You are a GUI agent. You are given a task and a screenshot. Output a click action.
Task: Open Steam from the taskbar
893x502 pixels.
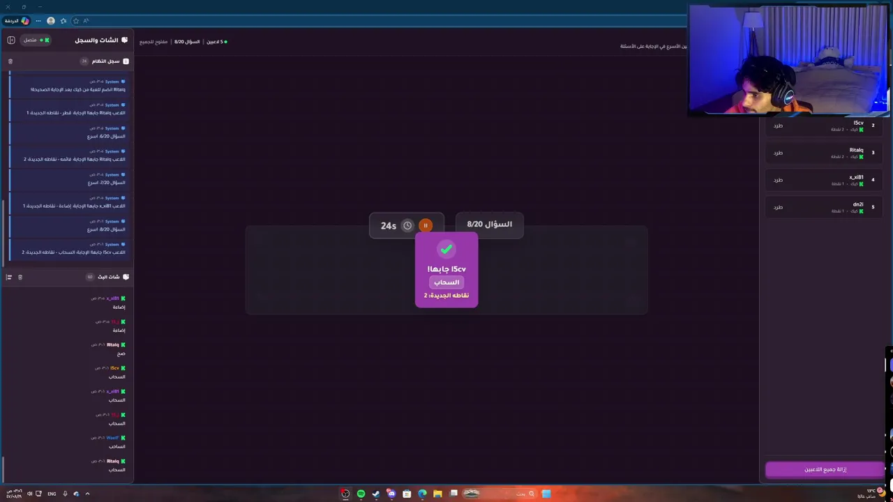376,494
